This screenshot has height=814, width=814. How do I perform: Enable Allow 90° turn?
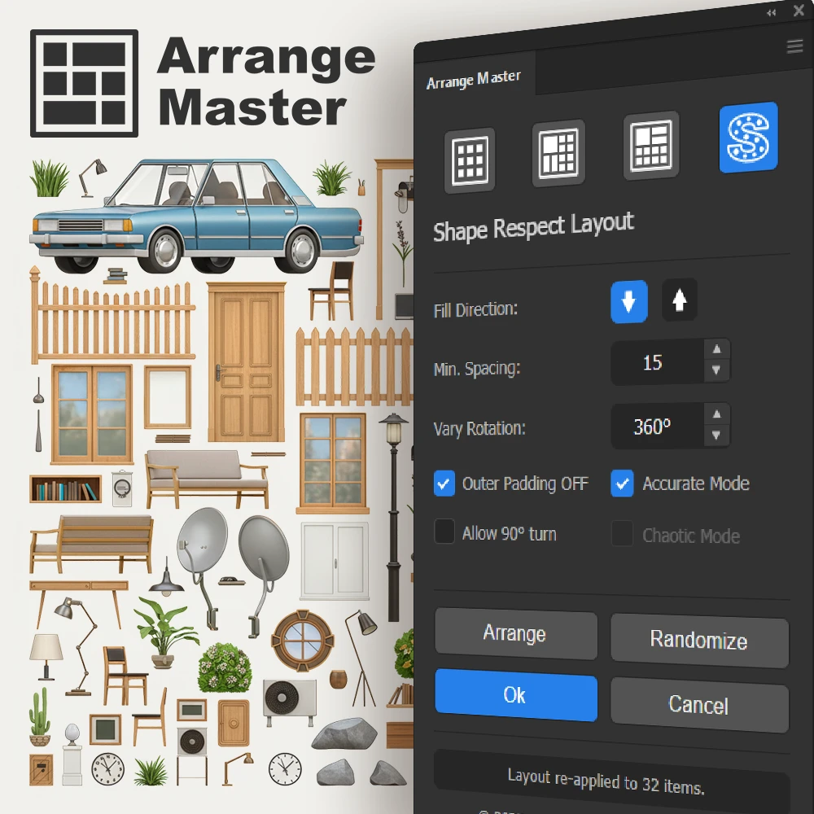coord(444,532)
